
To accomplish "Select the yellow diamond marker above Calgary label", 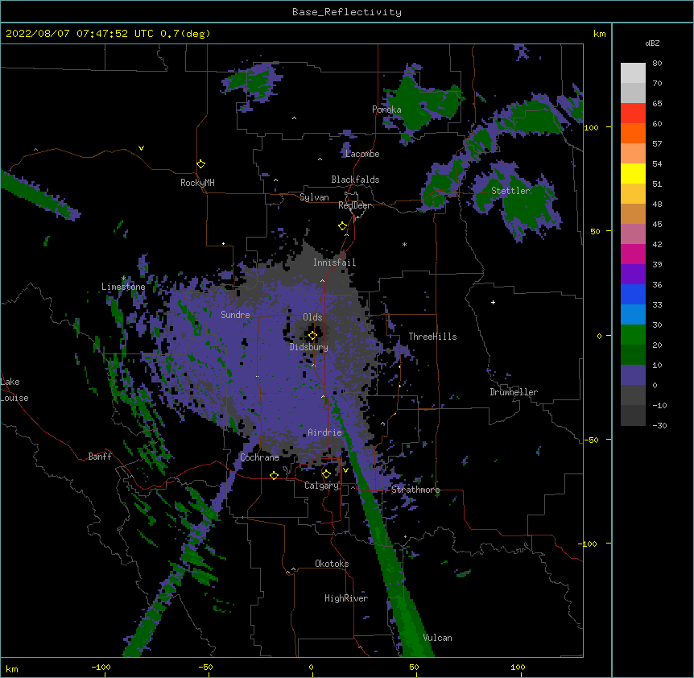I will click(x=326, y=474).
